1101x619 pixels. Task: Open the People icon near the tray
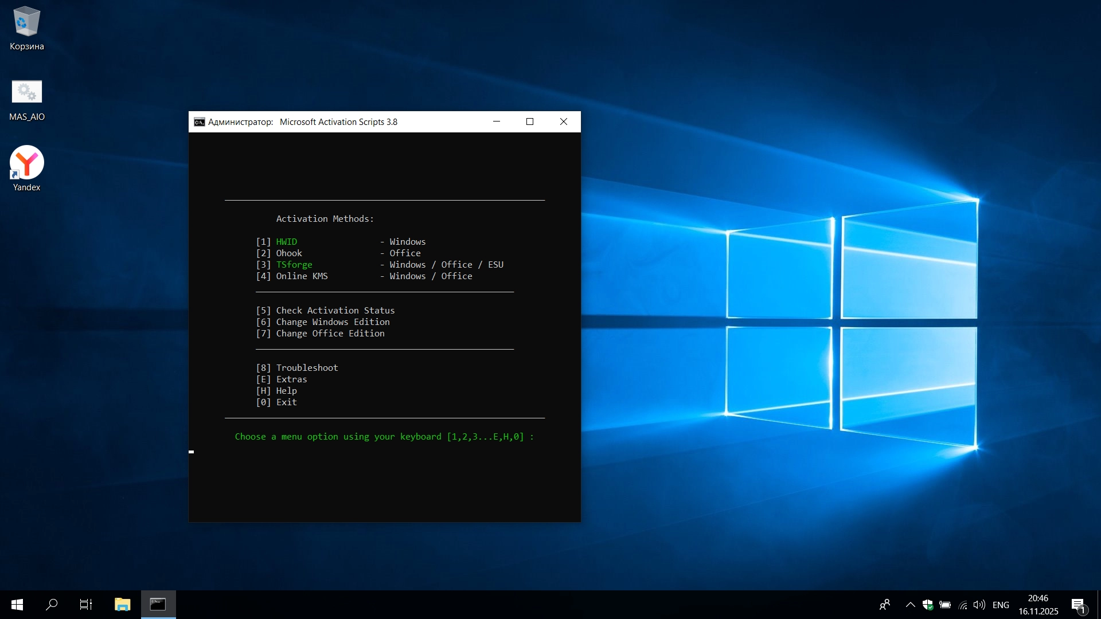coord(885,605)
